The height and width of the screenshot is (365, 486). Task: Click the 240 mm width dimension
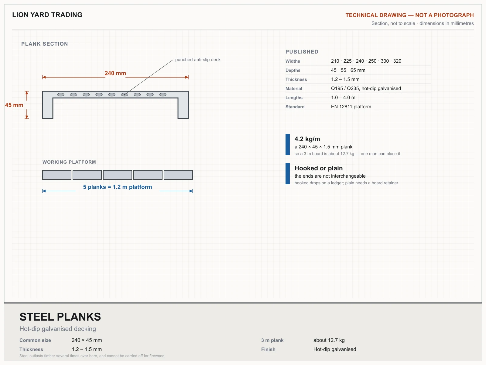coord(115,73)
